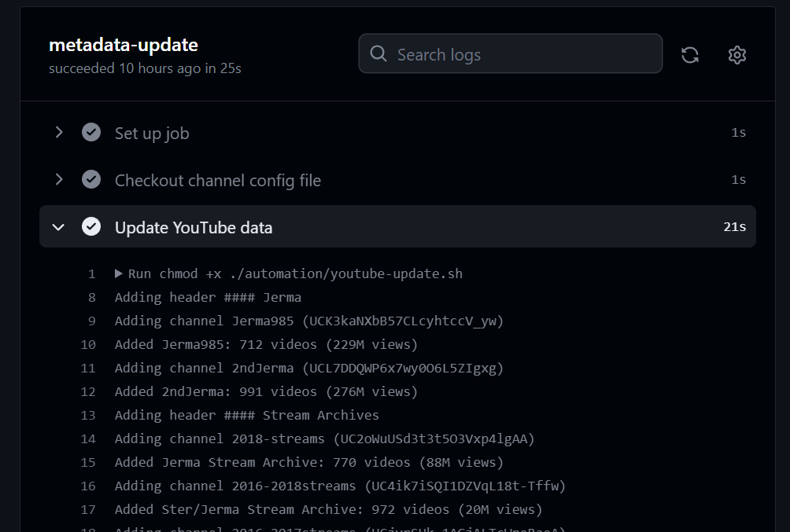Image resolution: width=790 pixels, height=532 pixels.
Task: Select log line number 9
Action: [x=91, y=321]
